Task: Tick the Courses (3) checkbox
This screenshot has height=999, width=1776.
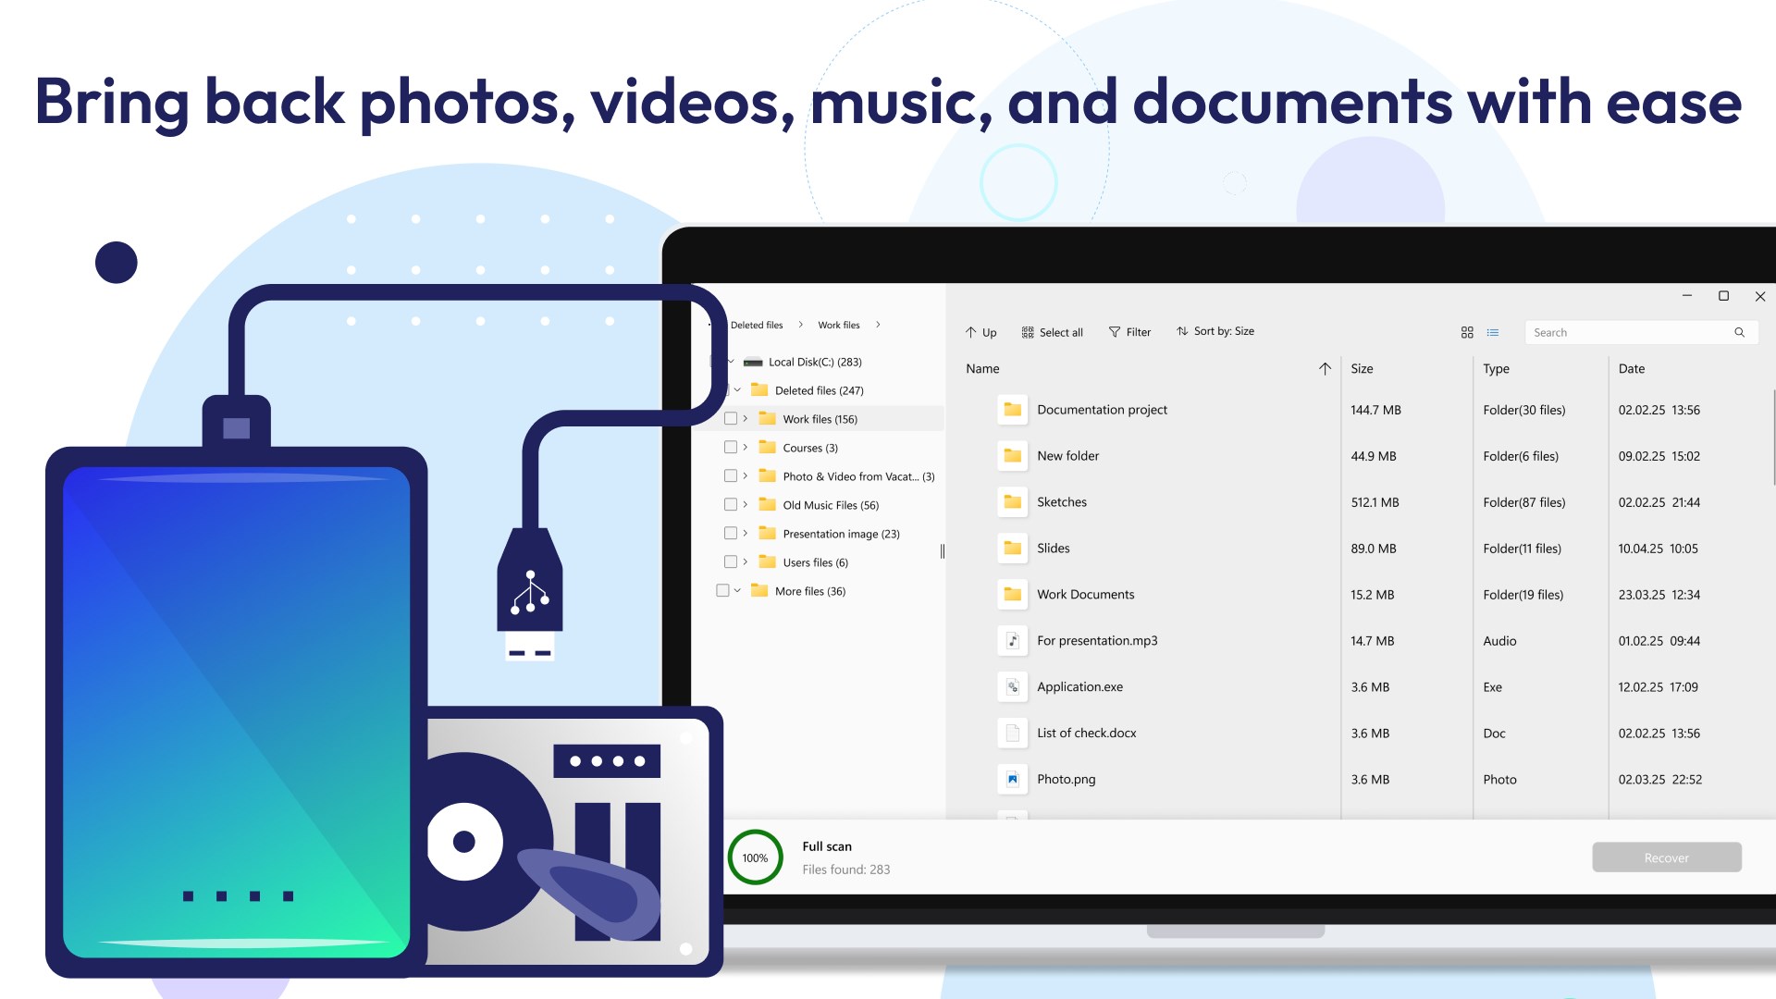Action: click(731, 447)
